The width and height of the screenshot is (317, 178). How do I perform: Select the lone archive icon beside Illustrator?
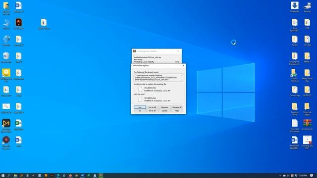[x=44, y=24]
